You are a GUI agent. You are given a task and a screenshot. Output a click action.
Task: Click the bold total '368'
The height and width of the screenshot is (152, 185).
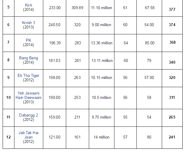pos(172,42)
